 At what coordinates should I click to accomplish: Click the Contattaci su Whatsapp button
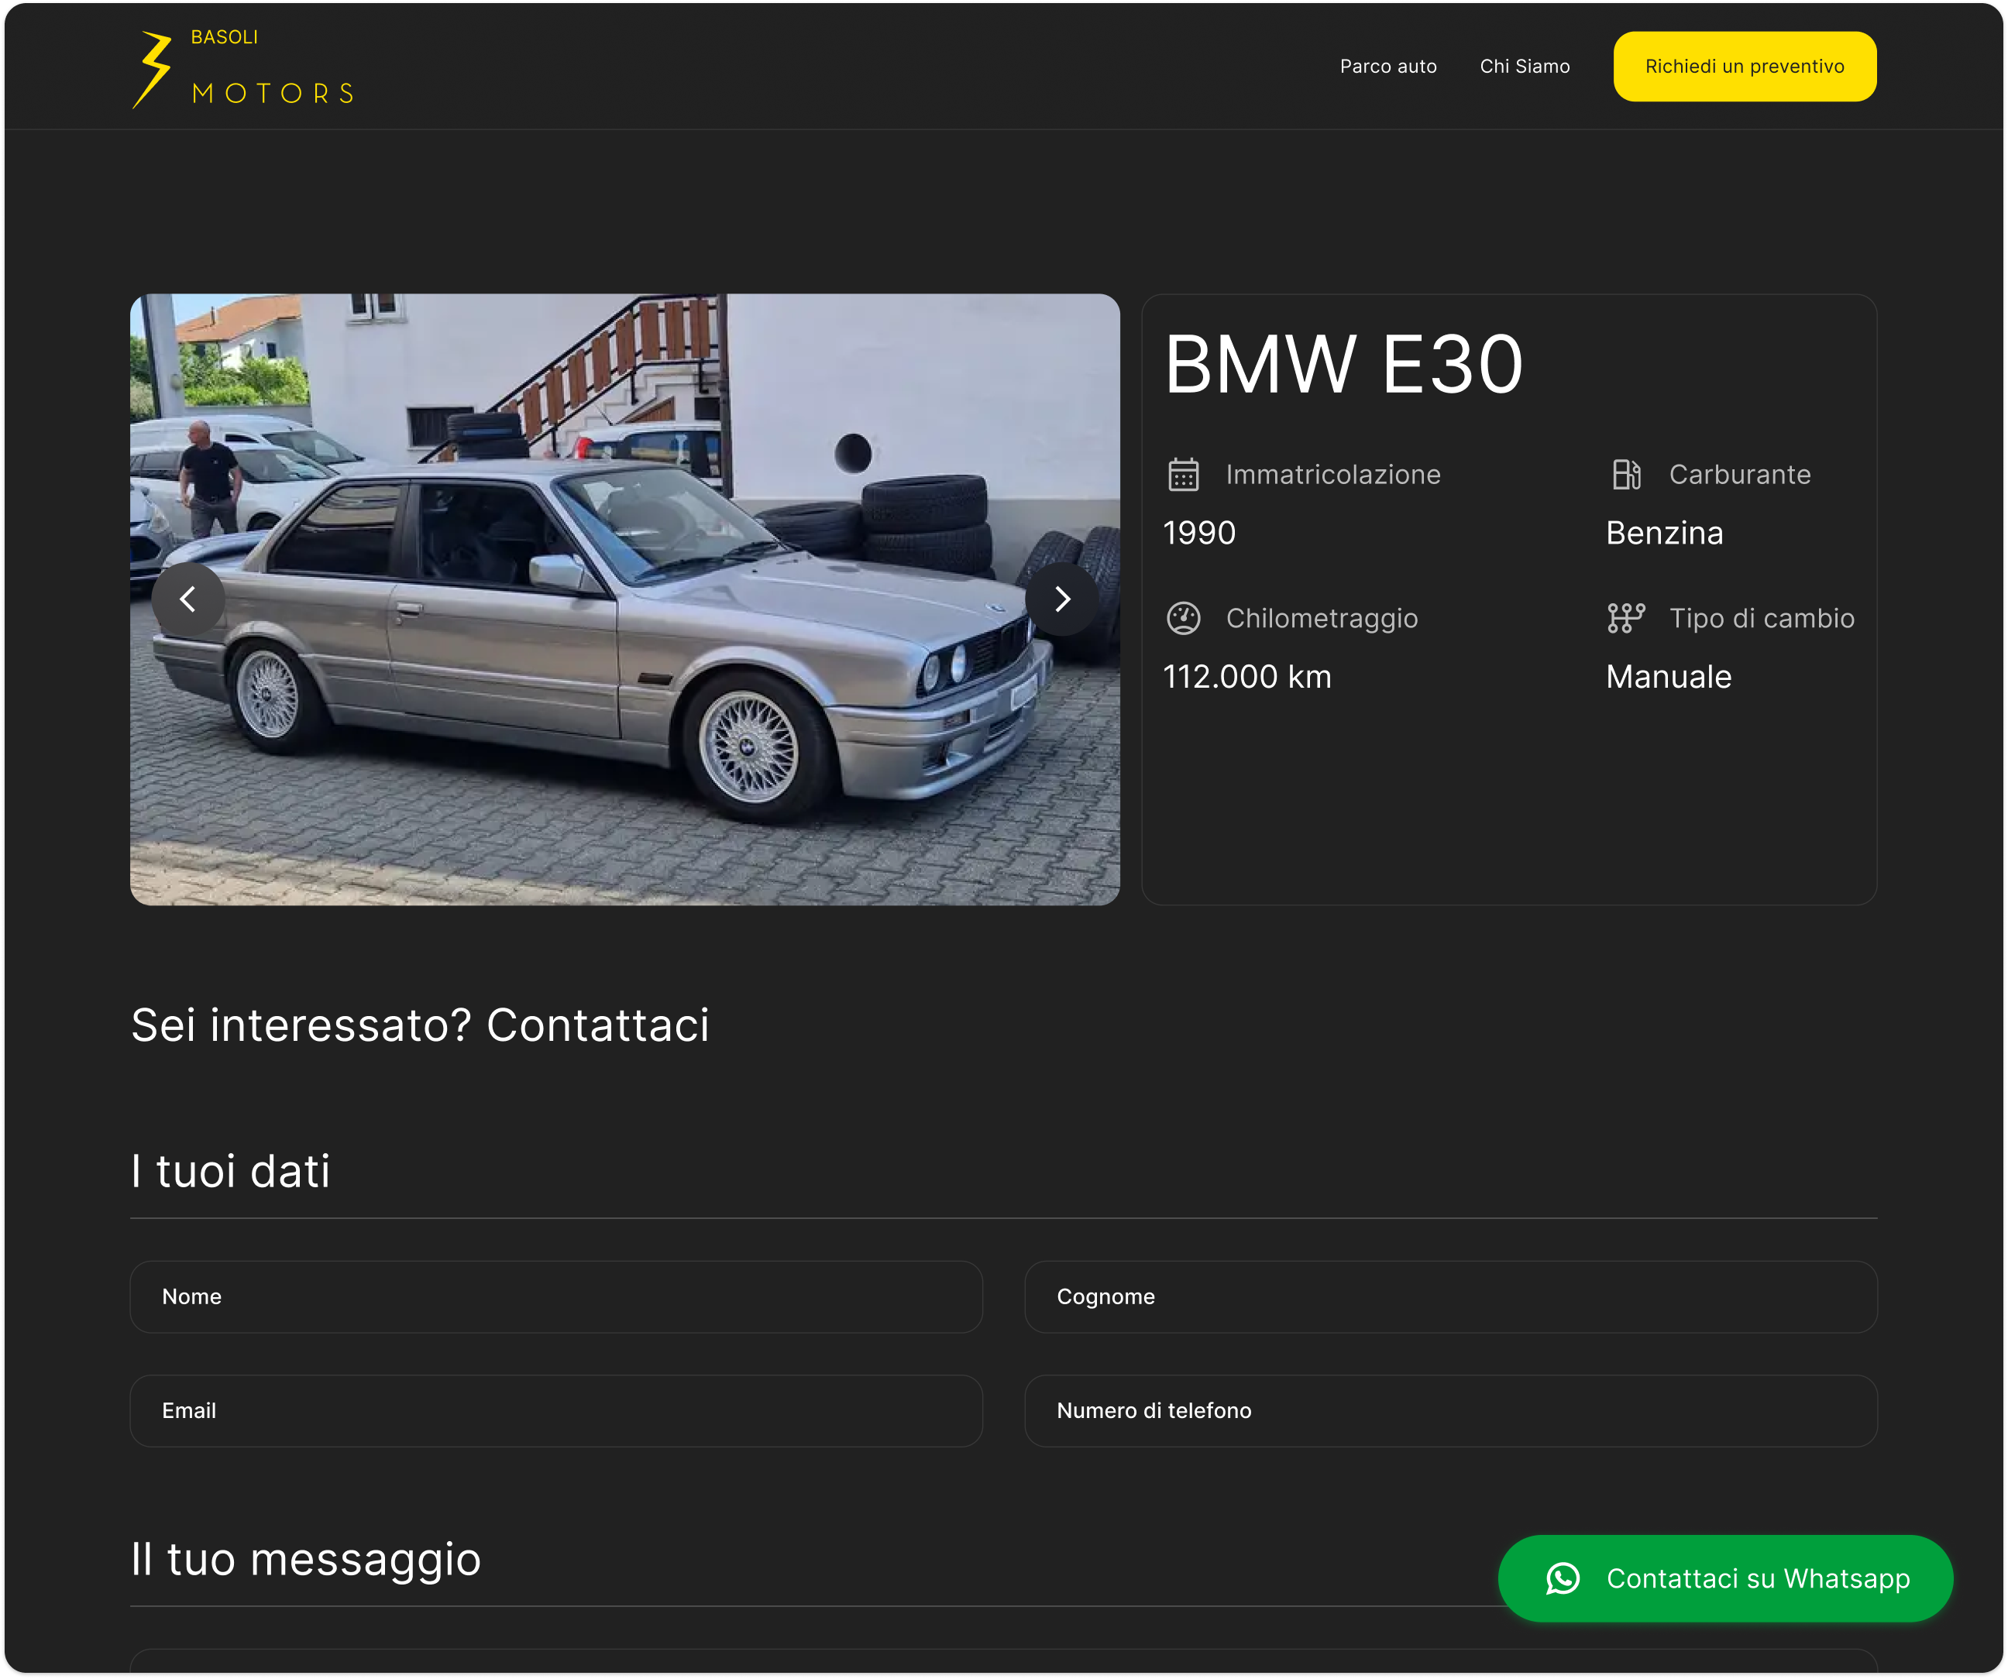(1758, 1578)
